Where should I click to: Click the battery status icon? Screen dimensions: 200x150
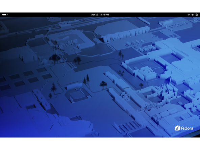[x=197, y=15]
